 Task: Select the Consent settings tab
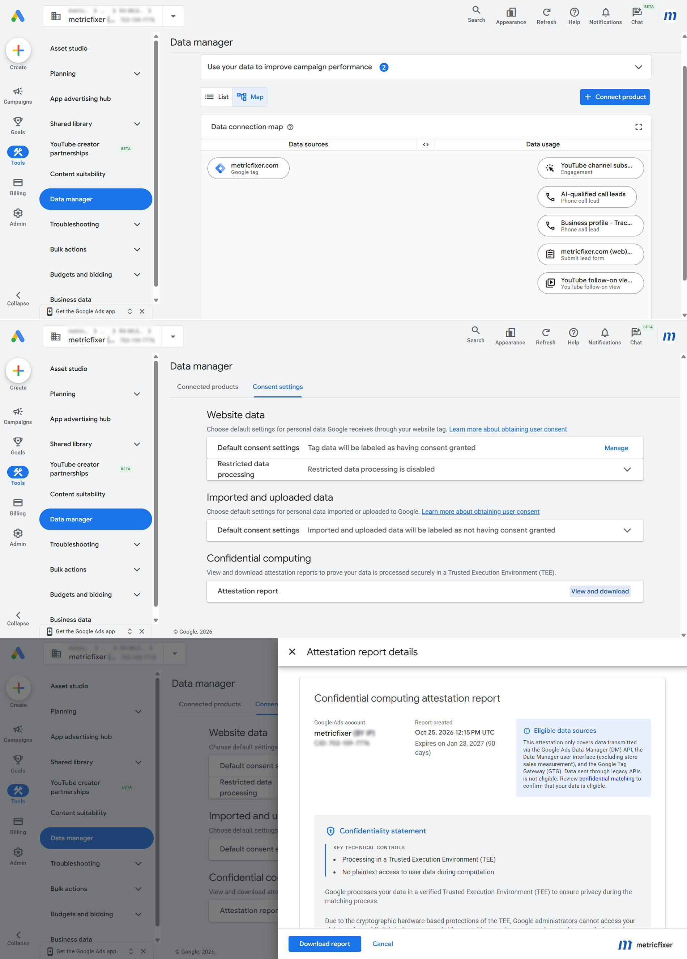pyautogui.click(x=277, y=387)
